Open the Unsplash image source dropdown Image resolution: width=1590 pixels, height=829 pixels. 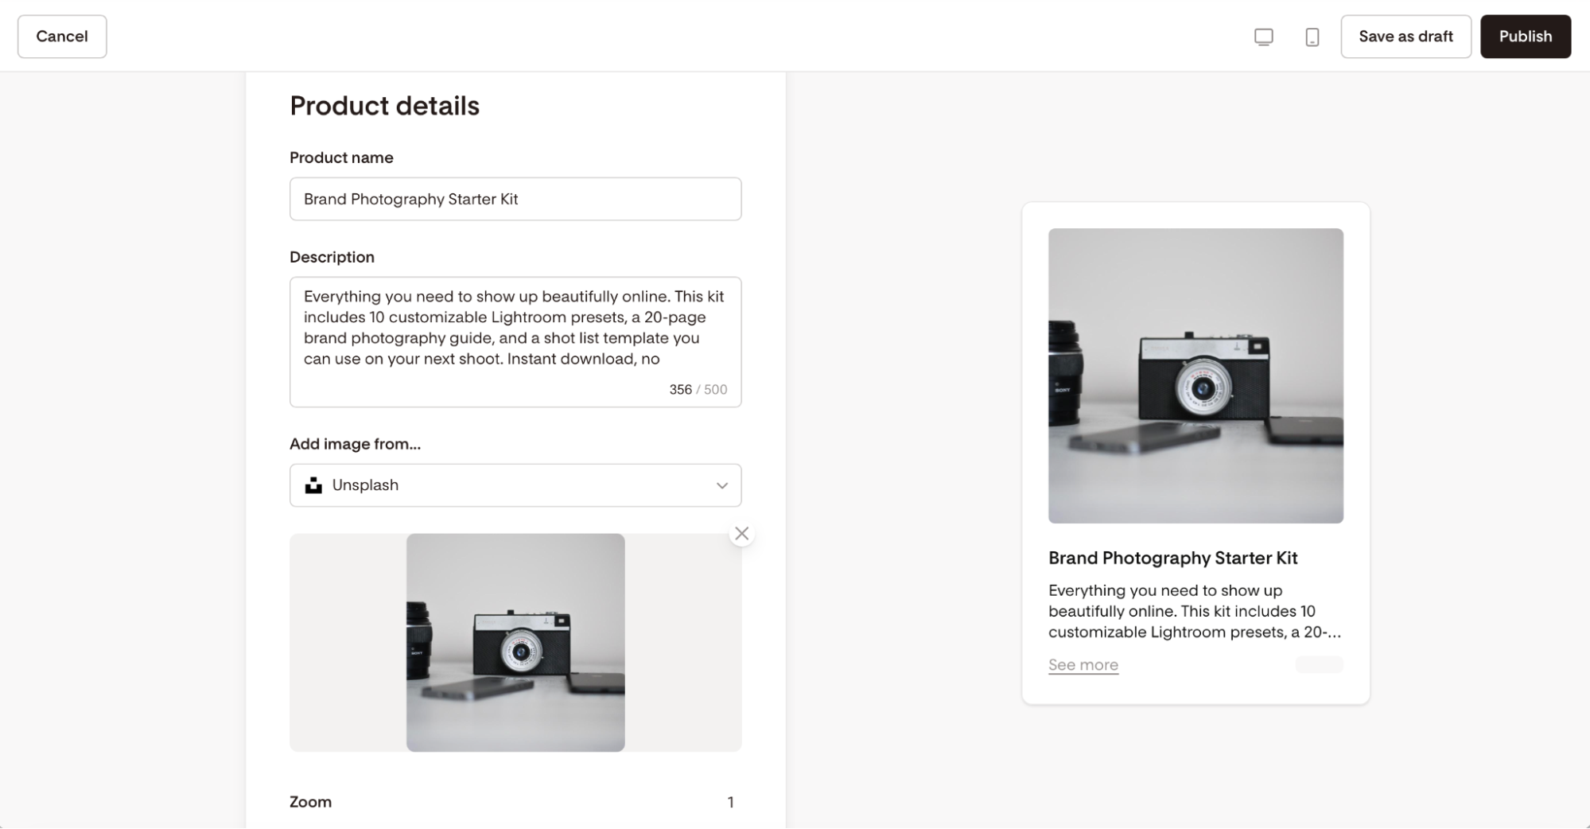[515, 485]
